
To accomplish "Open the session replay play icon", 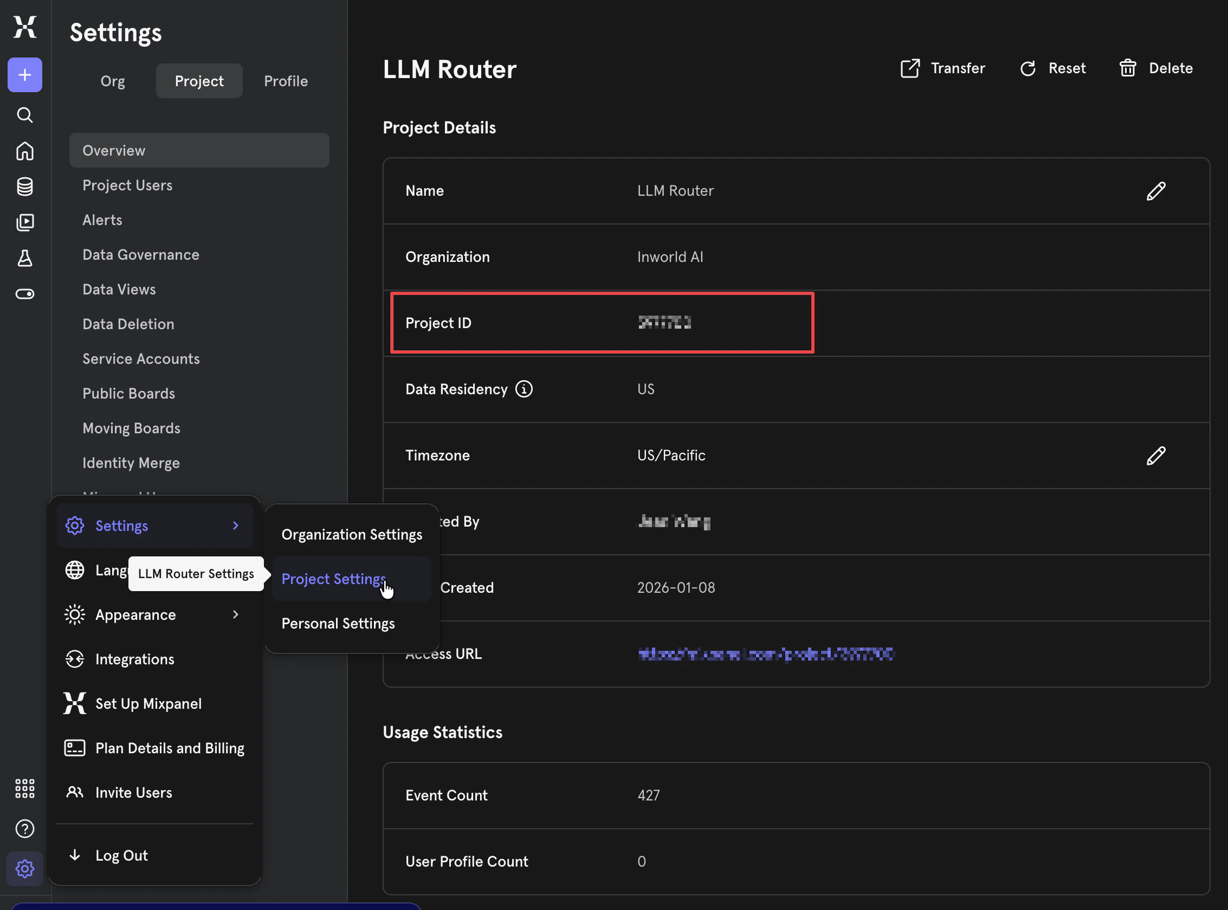I will tap(25, 222).
